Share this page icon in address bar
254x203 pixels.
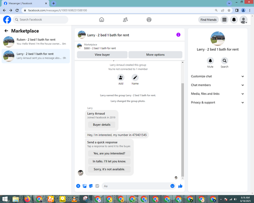[223, 10]
